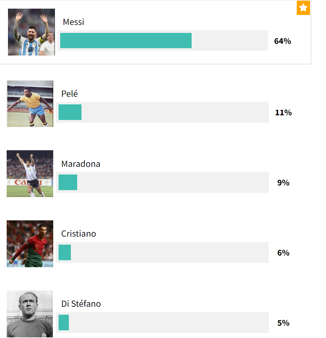Click the 11% result for Pelé
Image resolution: width=326 pixels, height=338 pixels.
(283, 113)
